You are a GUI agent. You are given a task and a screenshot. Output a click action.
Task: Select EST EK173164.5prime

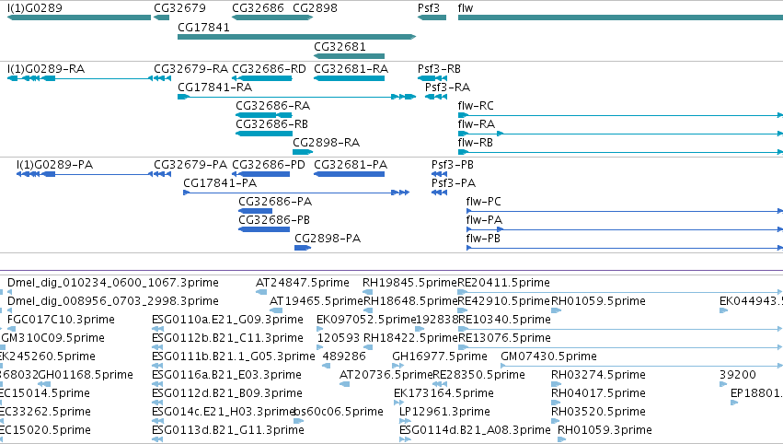click(399, 403)
